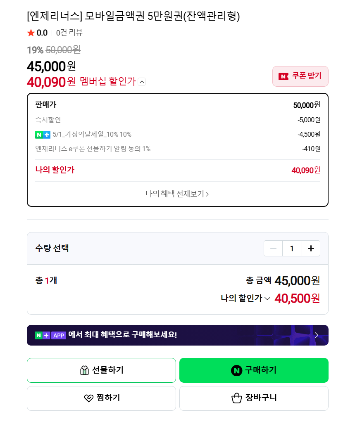Open 나의 혜택 전체보기 benefits view
355x424 pixels.
click(177, 192)
